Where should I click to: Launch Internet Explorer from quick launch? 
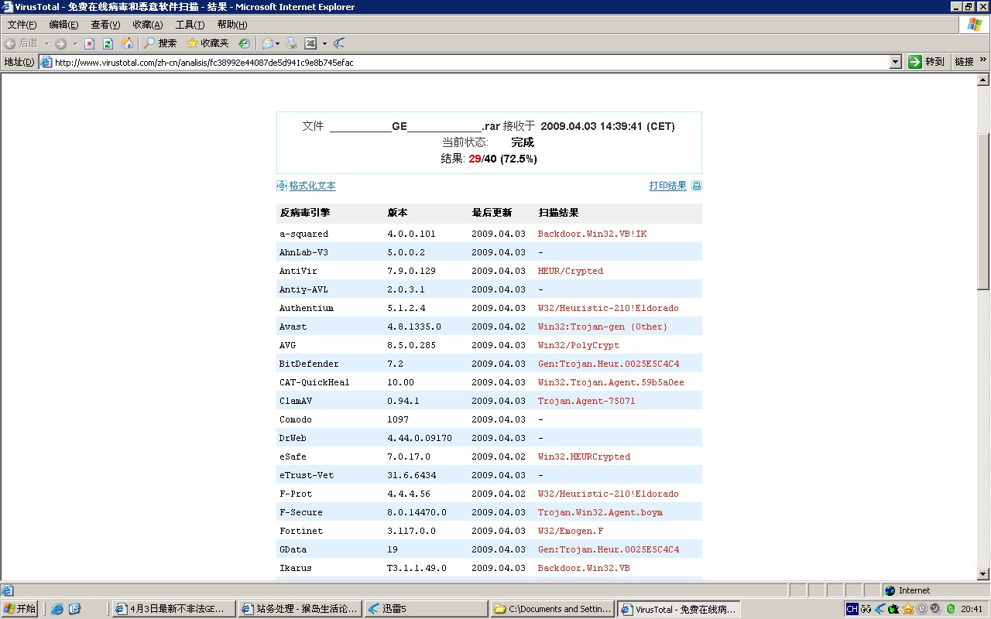coord(57,609)
